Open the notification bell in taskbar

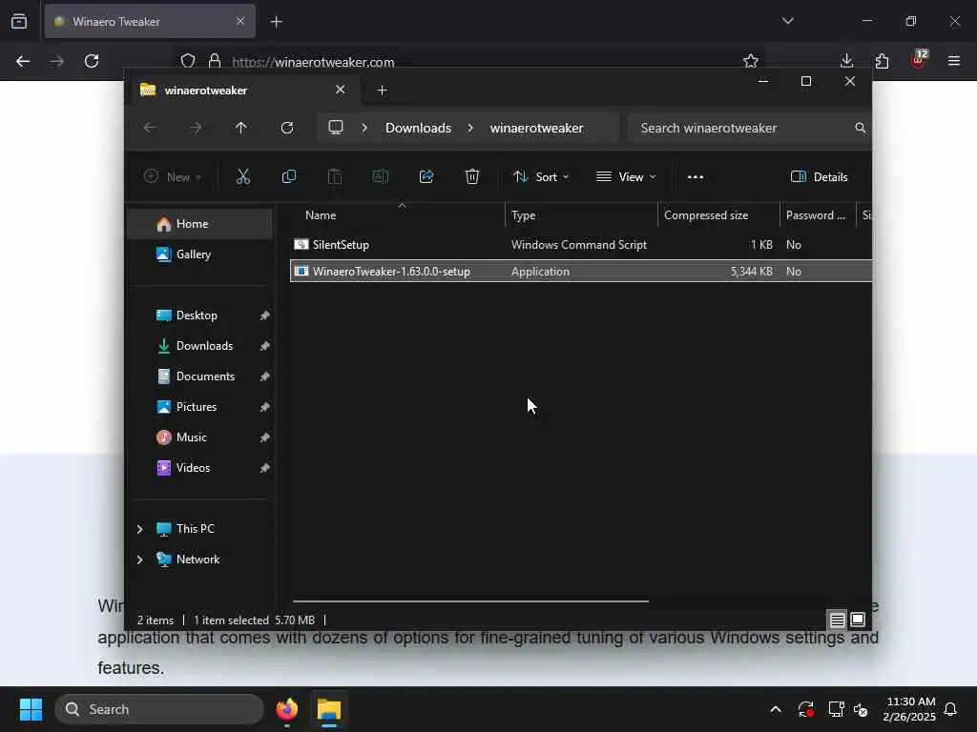click(x=951, y=709)
